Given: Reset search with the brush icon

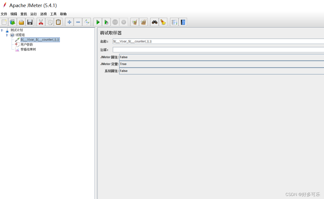Looking at the screenshot, I should [163, 22].
